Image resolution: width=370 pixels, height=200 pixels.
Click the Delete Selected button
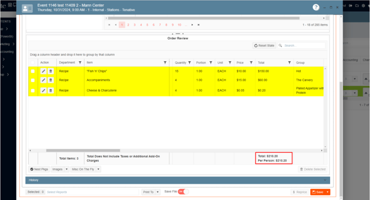click(x=312, y=169)
